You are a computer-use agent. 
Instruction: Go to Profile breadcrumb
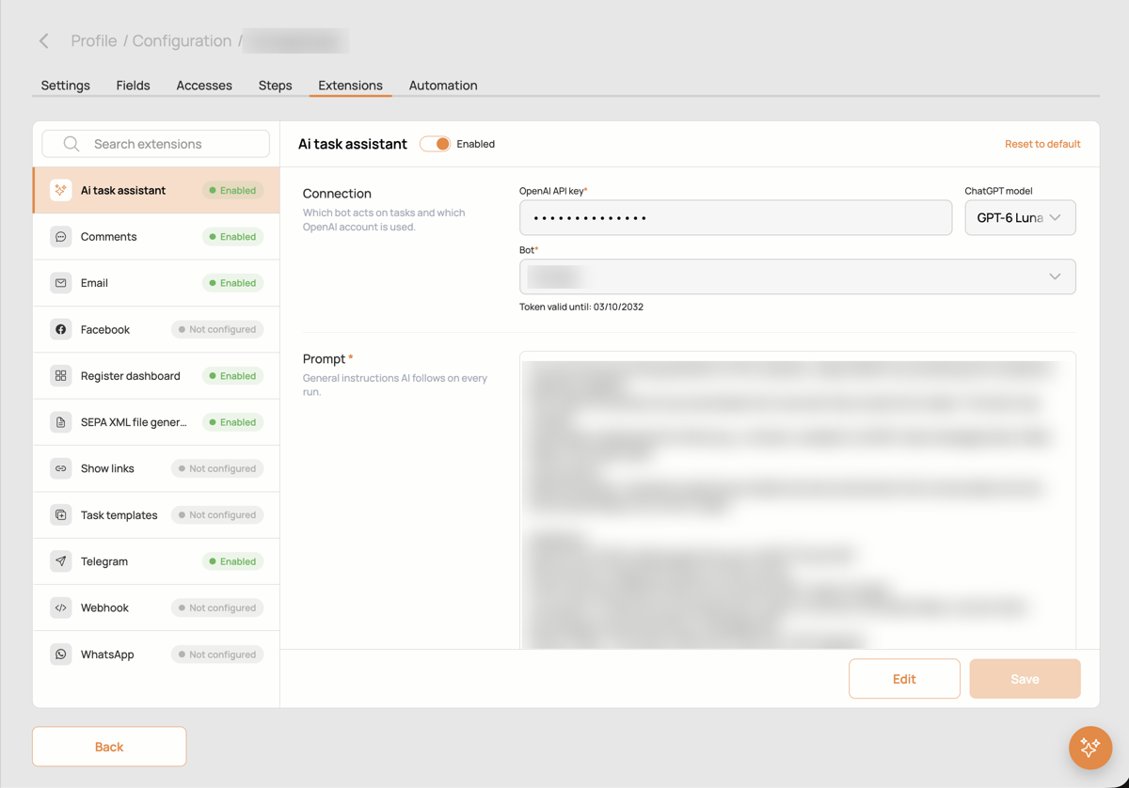coord(94,41)
